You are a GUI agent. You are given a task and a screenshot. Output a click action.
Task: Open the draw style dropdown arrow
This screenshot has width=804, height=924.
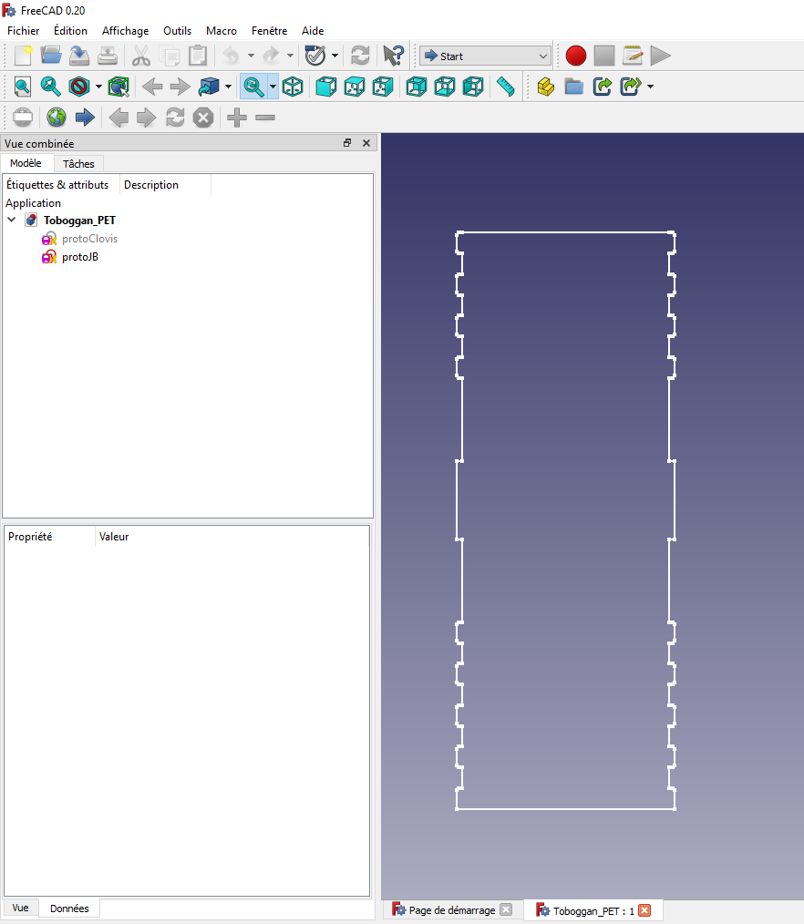tap(98, 87)
